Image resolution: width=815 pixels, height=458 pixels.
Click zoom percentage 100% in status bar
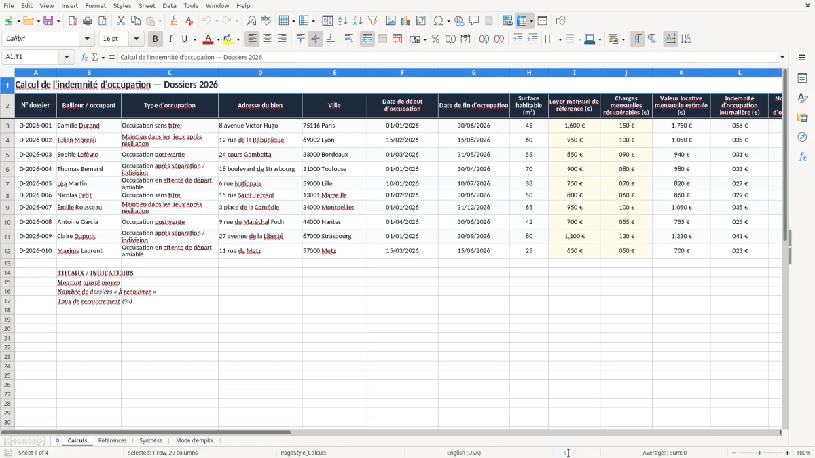coord(803,453)
